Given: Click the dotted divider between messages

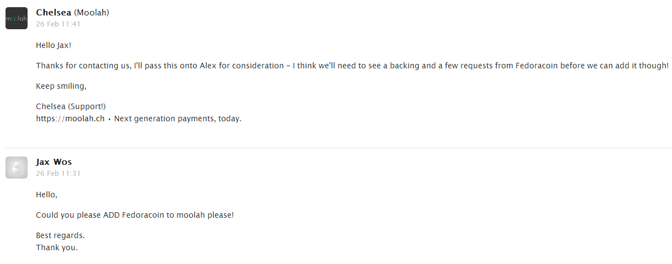Looking at the screenshot, I should click(338, 148).
